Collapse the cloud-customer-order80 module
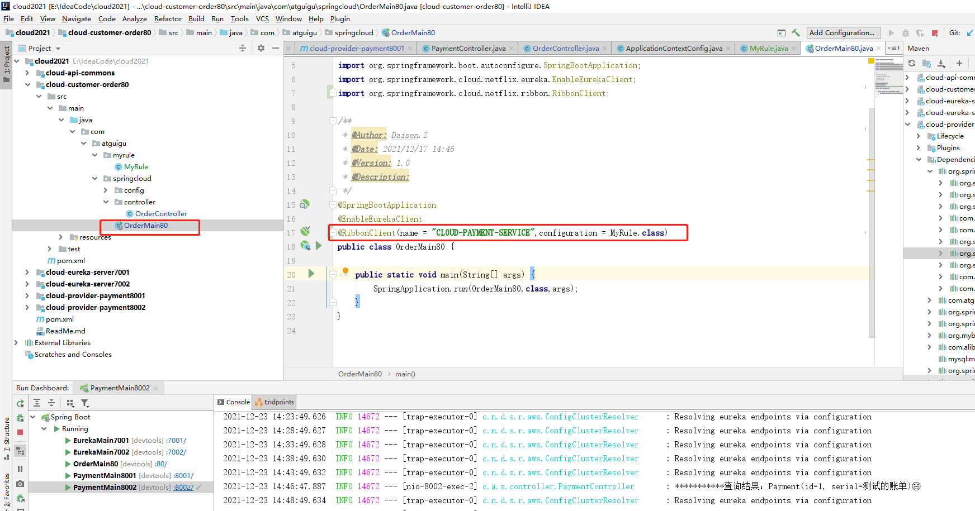The width and height of the screenshot is (975, 511). pyautogui.click(x=27, y=85)
